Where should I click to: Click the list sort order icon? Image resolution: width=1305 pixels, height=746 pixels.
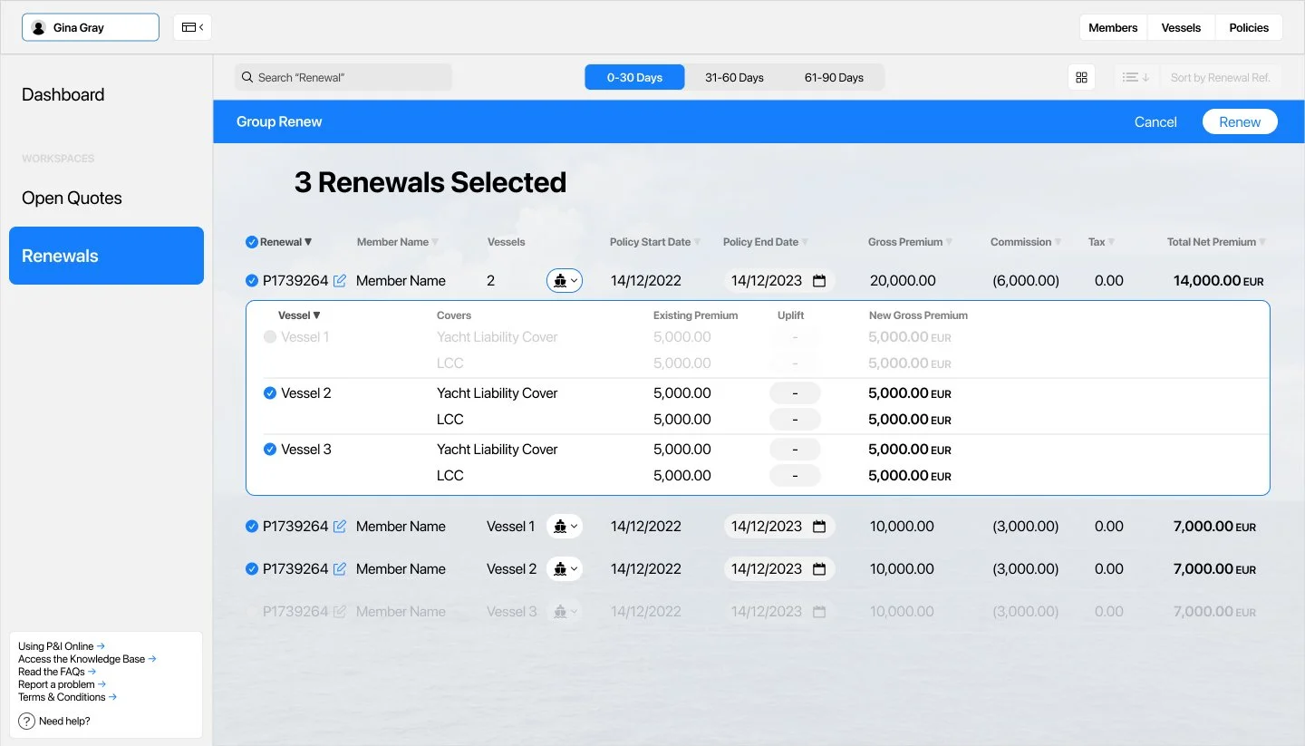point(1136,77)
